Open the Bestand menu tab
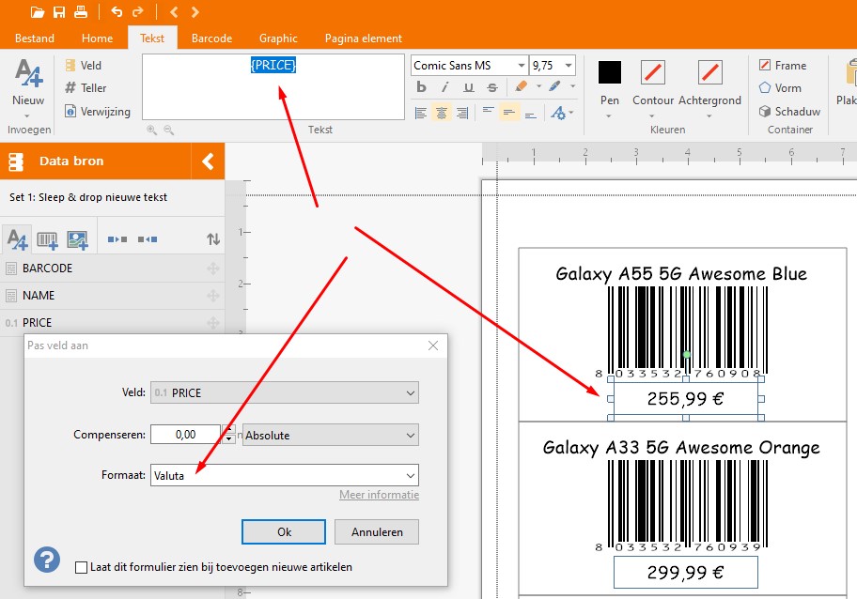This screenshot has width=857, height=599. (x=34, y=38)
